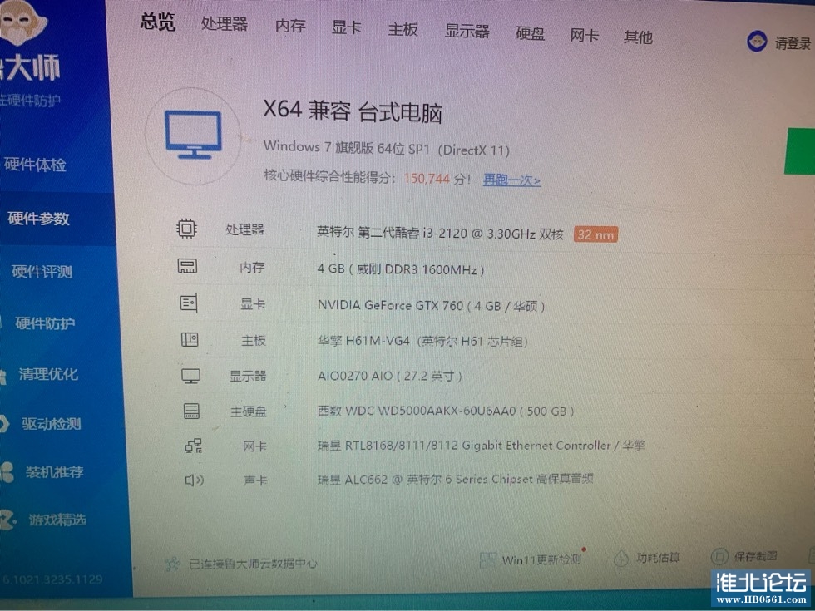Open 清理优化 in the sidebar
The width and height of the screenshot is (815, 611).
[48, 373]
